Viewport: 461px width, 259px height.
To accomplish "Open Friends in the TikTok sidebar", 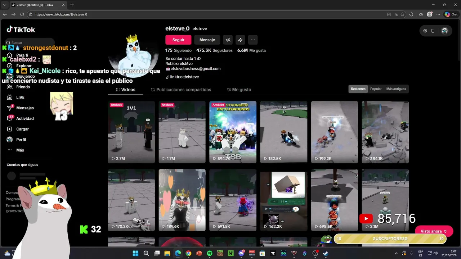I will point(18,87).
